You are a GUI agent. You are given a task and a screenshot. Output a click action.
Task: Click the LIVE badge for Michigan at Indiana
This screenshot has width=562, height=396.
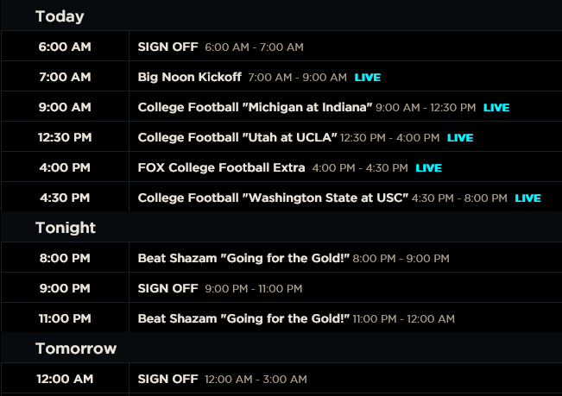click(496, 108)
